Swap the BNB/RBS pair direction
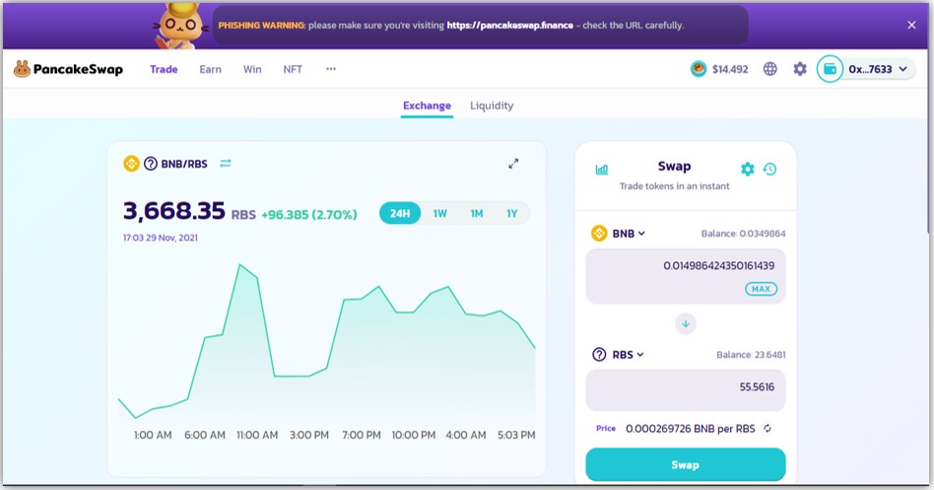This screenshot has width=934, height=490. coord(226,164)
